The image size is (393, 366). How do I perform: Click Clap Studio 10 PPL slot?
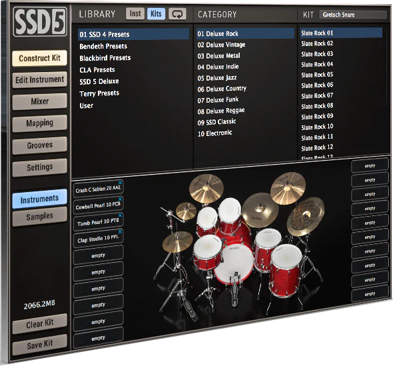click(x=98, y=239)
